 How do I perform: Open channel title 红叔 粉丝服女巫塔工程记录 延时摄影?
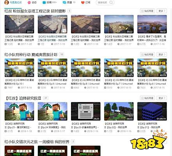[x=35, y=11]
